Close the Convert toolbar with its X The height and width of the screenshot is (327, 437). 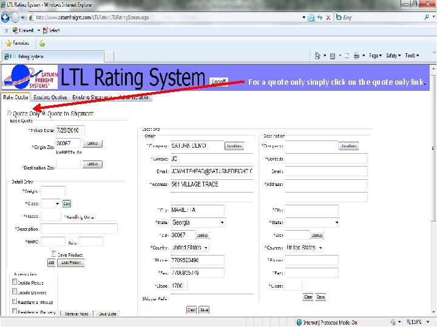click(6, 31)
